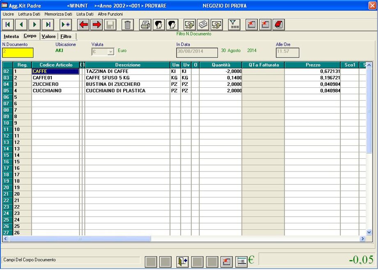Click the new record arrow-asterisk icon
378x270 pixels.
[x=66, y=25]
